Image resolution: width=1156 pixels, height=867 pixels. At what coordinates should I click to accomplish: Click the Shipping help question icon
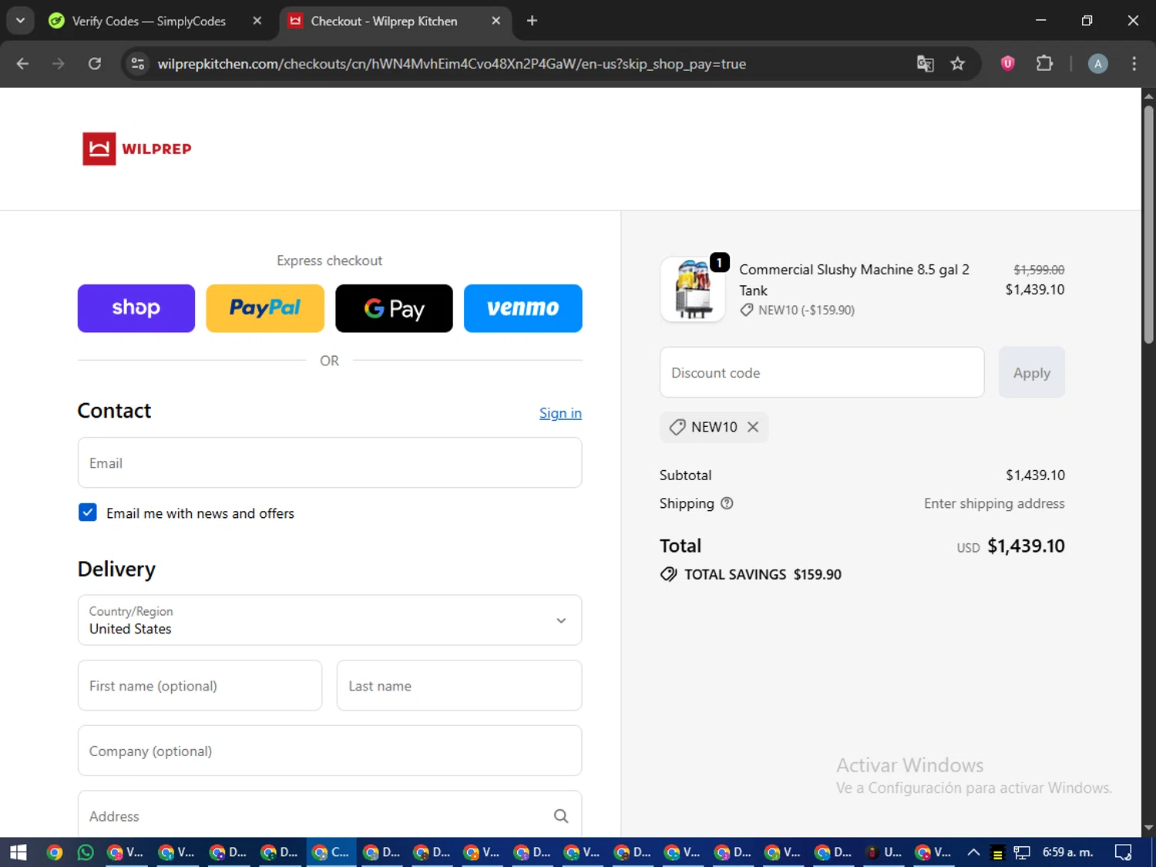(x=727, y=503)
